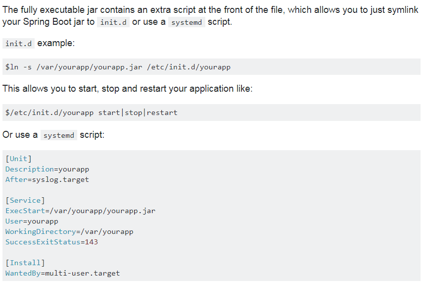Click the ln -s symlink command line
The width and height of the screenshot is (425, 284).
[118, 67]
